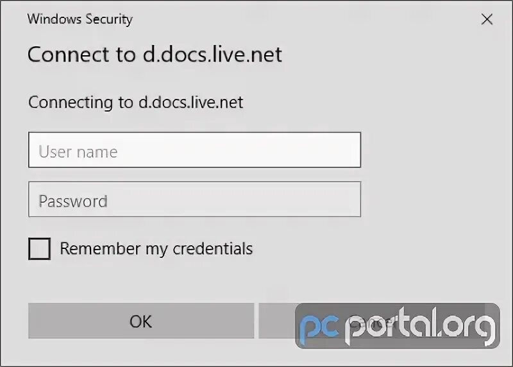Click the 'Password' placeholder text
Screen dimensions: 513x367
(x=73, y=201)
